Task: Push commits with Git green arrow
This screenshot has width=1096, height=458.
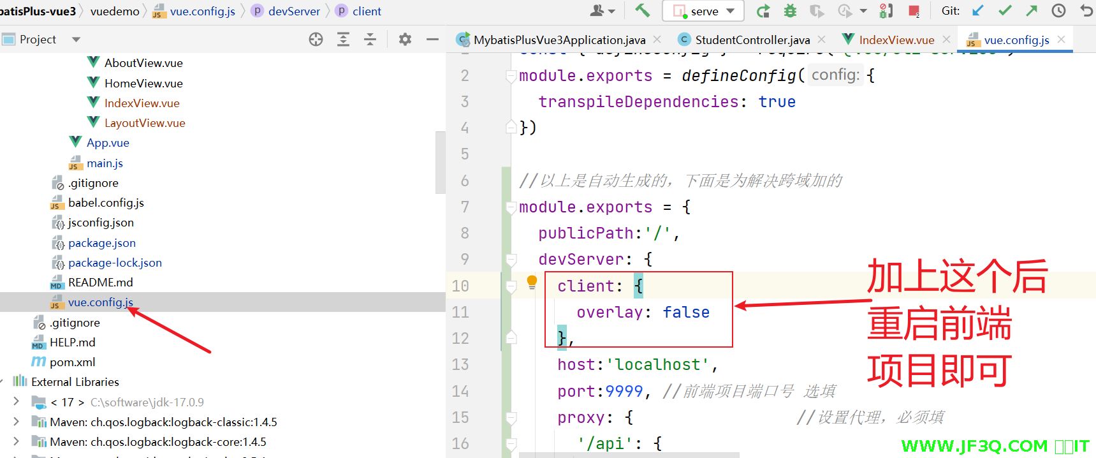Action: pyautogui.click(x=1032, y=11)
